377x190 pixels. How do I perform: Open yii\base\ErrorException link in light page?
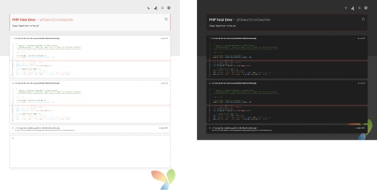[x=56, y=20]
